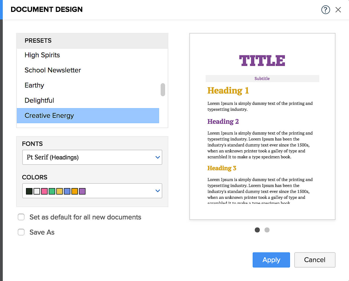Click the pink color swatch

tap(44, 191)
